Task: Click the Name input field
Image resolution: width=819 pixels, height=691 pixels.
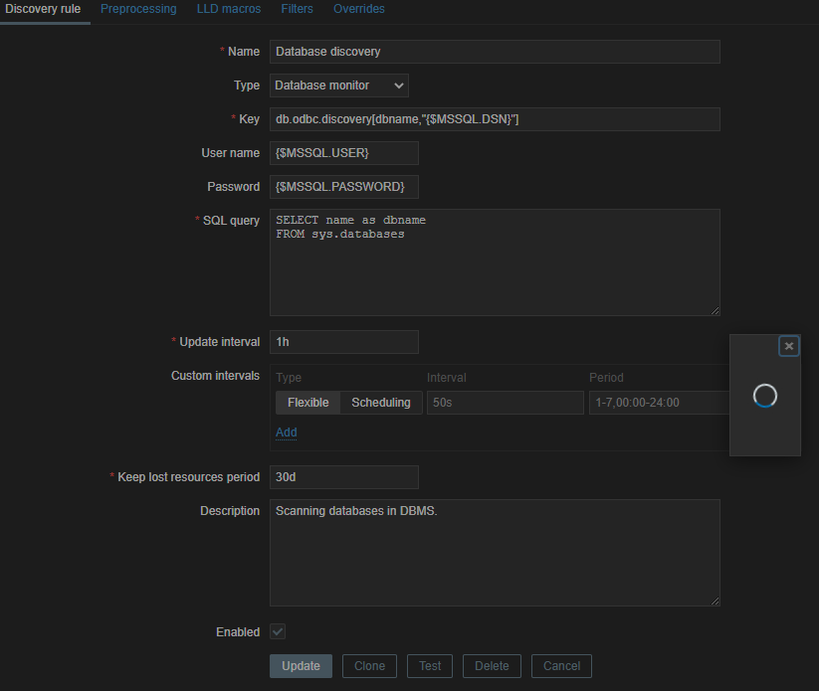Action: click(x=494, y=52)
